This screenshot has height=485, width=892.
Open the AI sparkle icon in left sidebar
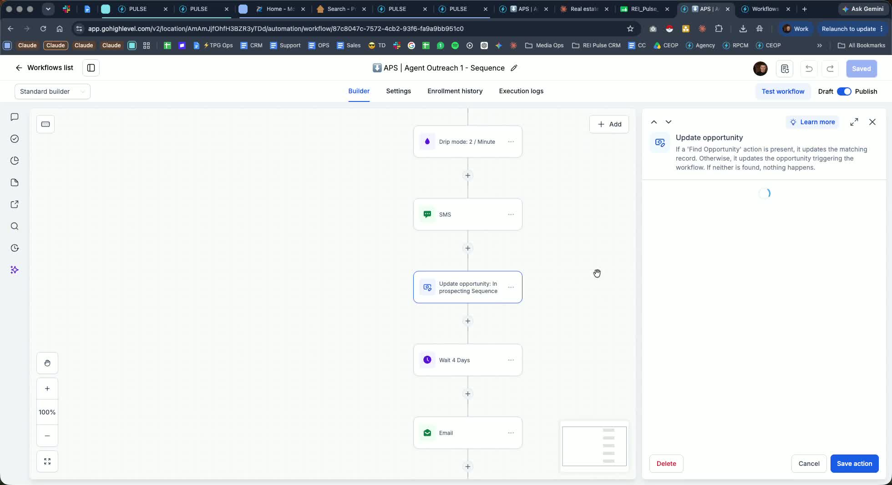tap(15, 270)
